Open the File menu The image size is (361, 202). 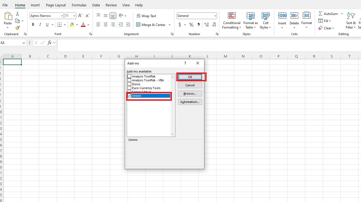click(x=5, y=5)
